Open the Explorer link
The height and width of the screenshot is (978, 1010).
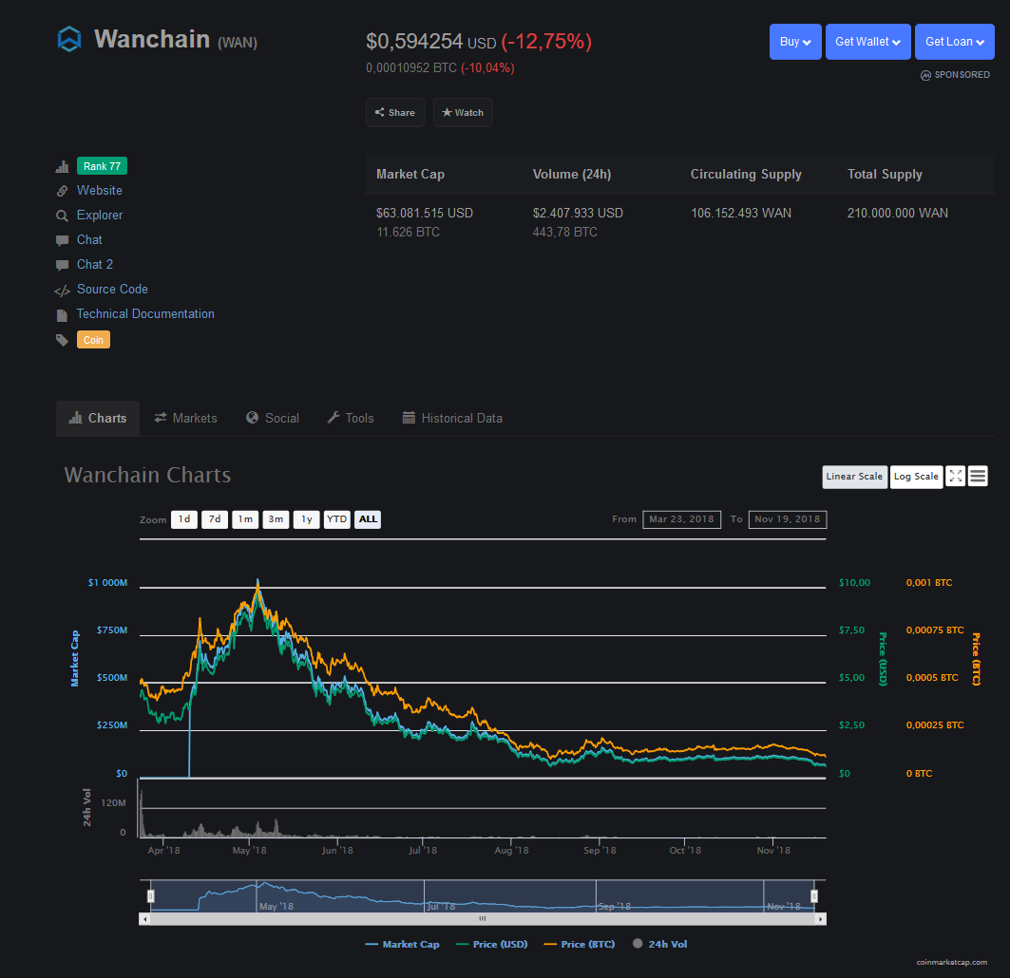click(x=99, y=215)
